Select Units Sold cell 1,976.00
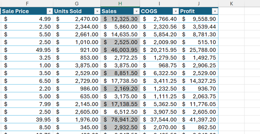This screenshot has height=134, width=260. 77,119
